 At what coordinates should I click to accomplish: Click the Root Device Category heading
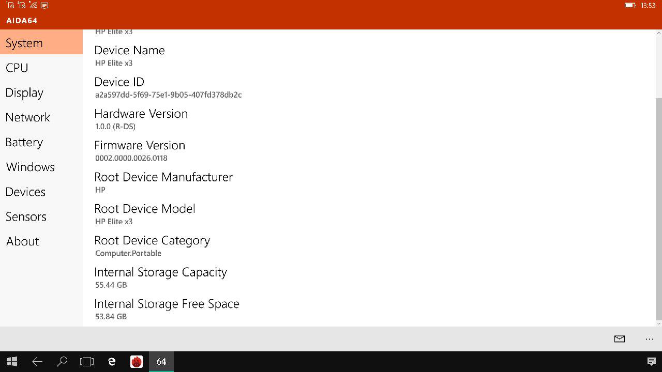(152, 241)
